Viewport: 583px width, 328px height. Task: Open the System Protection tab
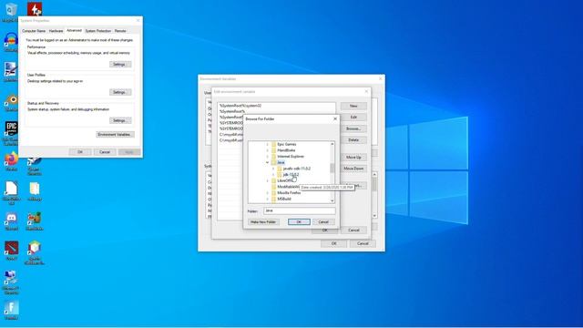click(98, 31)
